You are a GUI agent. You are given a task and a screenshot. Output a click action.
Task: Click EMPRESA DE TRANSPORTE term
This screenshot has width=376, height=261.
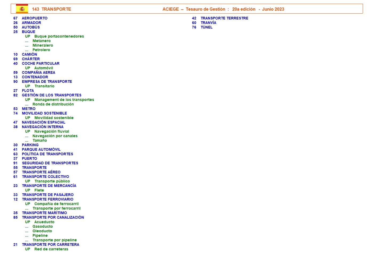pos(47,81)
